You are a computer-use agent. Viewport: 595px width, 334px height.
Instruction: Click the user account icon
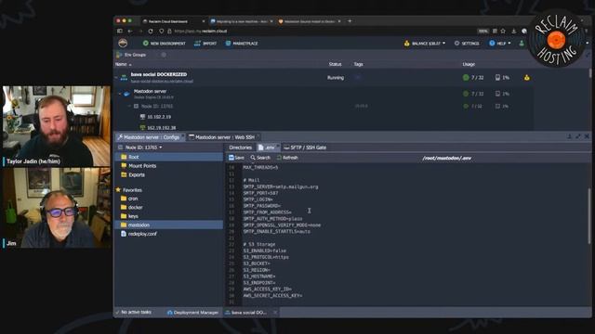(522, 44)
